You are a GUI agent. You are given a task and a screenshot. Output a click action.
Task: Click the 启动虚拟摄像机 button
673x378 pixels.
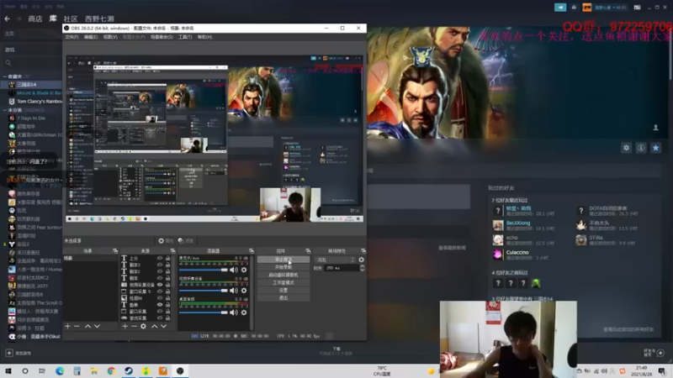pos(284,275)
